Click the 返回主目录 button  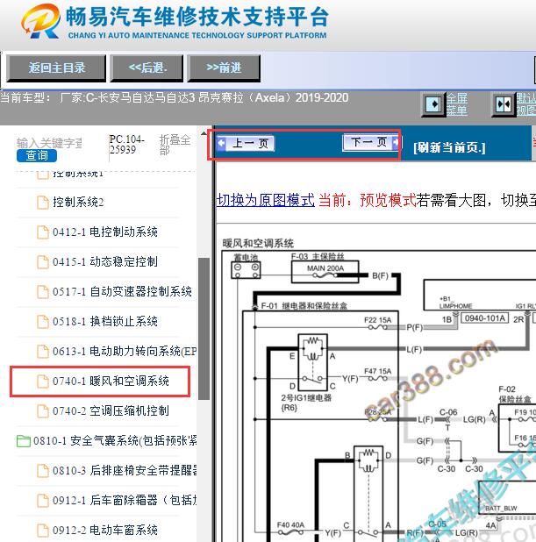pos(56,68)
